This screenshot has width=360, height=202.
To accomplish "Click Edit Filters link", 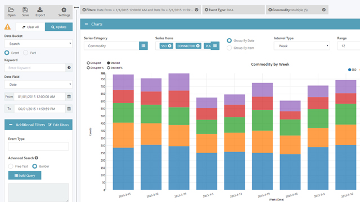I will tap(58, 125).
